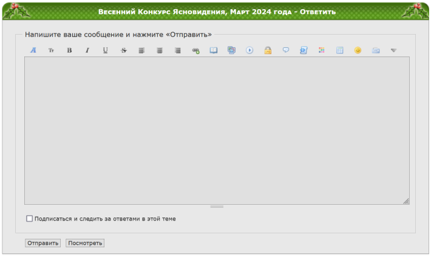431x257 pixels.
Task: Insert a hyperlink with chain icon
Action: (x=195, y=50)
